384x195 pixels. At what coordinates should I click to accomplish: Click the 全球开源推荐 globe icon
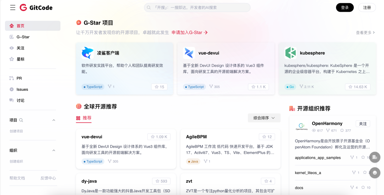click(79, 106)
